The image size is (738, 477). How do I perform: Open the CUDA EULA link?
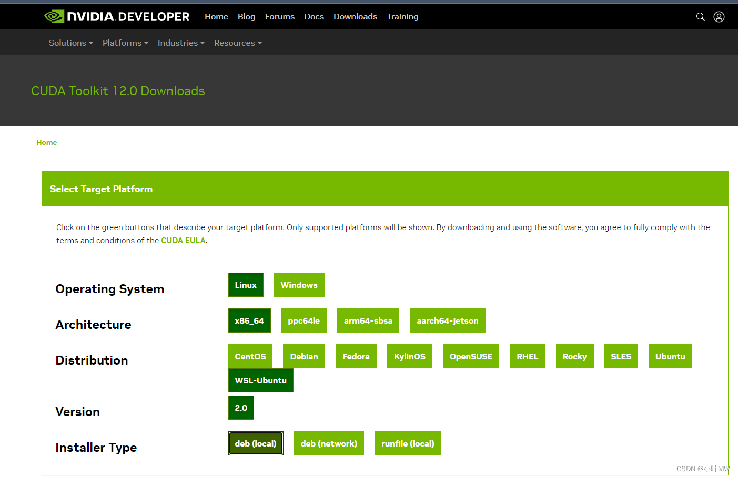pyautogui.click(x=183, y=241)
